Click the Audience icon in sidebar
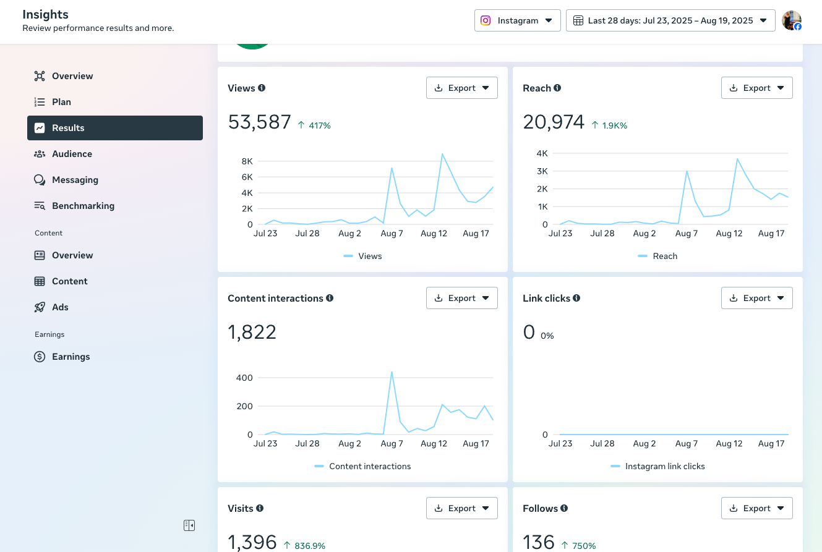The image size is (822, 552). click(40, 154)
